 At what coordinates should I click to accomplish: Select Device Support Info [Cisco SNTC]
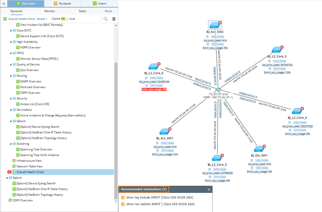pyautogui.click(x=42, y=36)
